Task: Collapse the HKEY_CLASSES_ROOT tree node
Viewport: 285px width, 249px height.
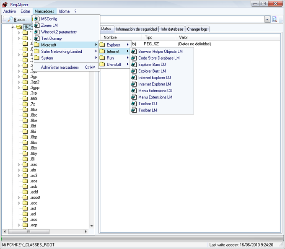Action: click(13, 27)
